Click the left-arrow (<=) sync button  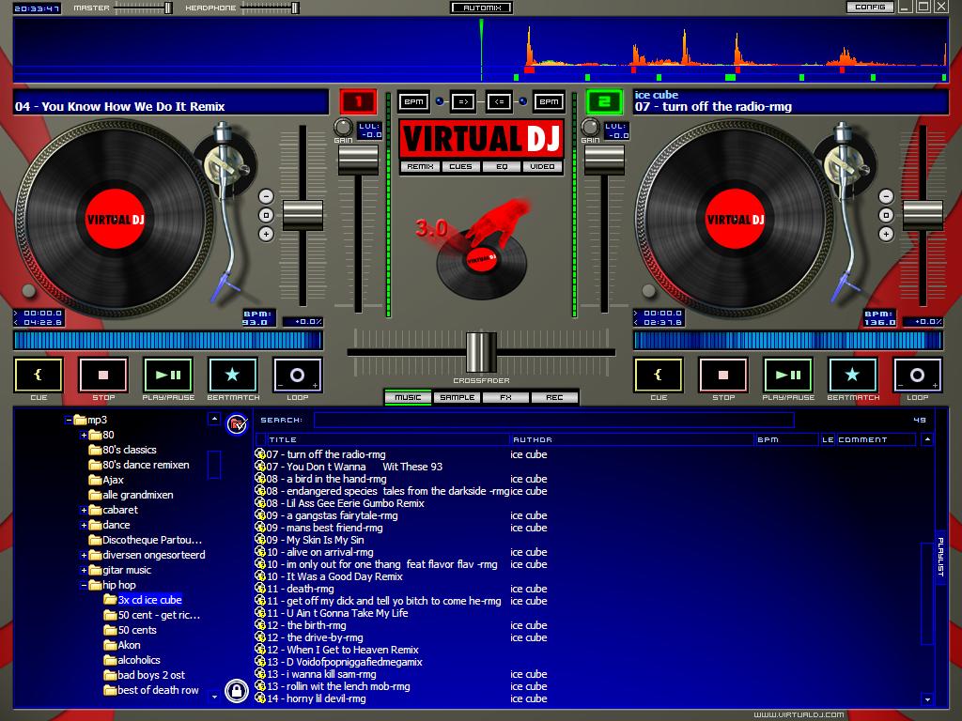coord(500,101)
